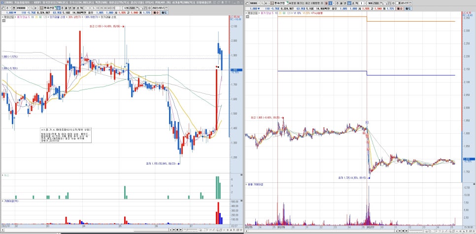The image size is (476, 234).
Task: Select daily (일) period on right chart
Action: (326, 3)
